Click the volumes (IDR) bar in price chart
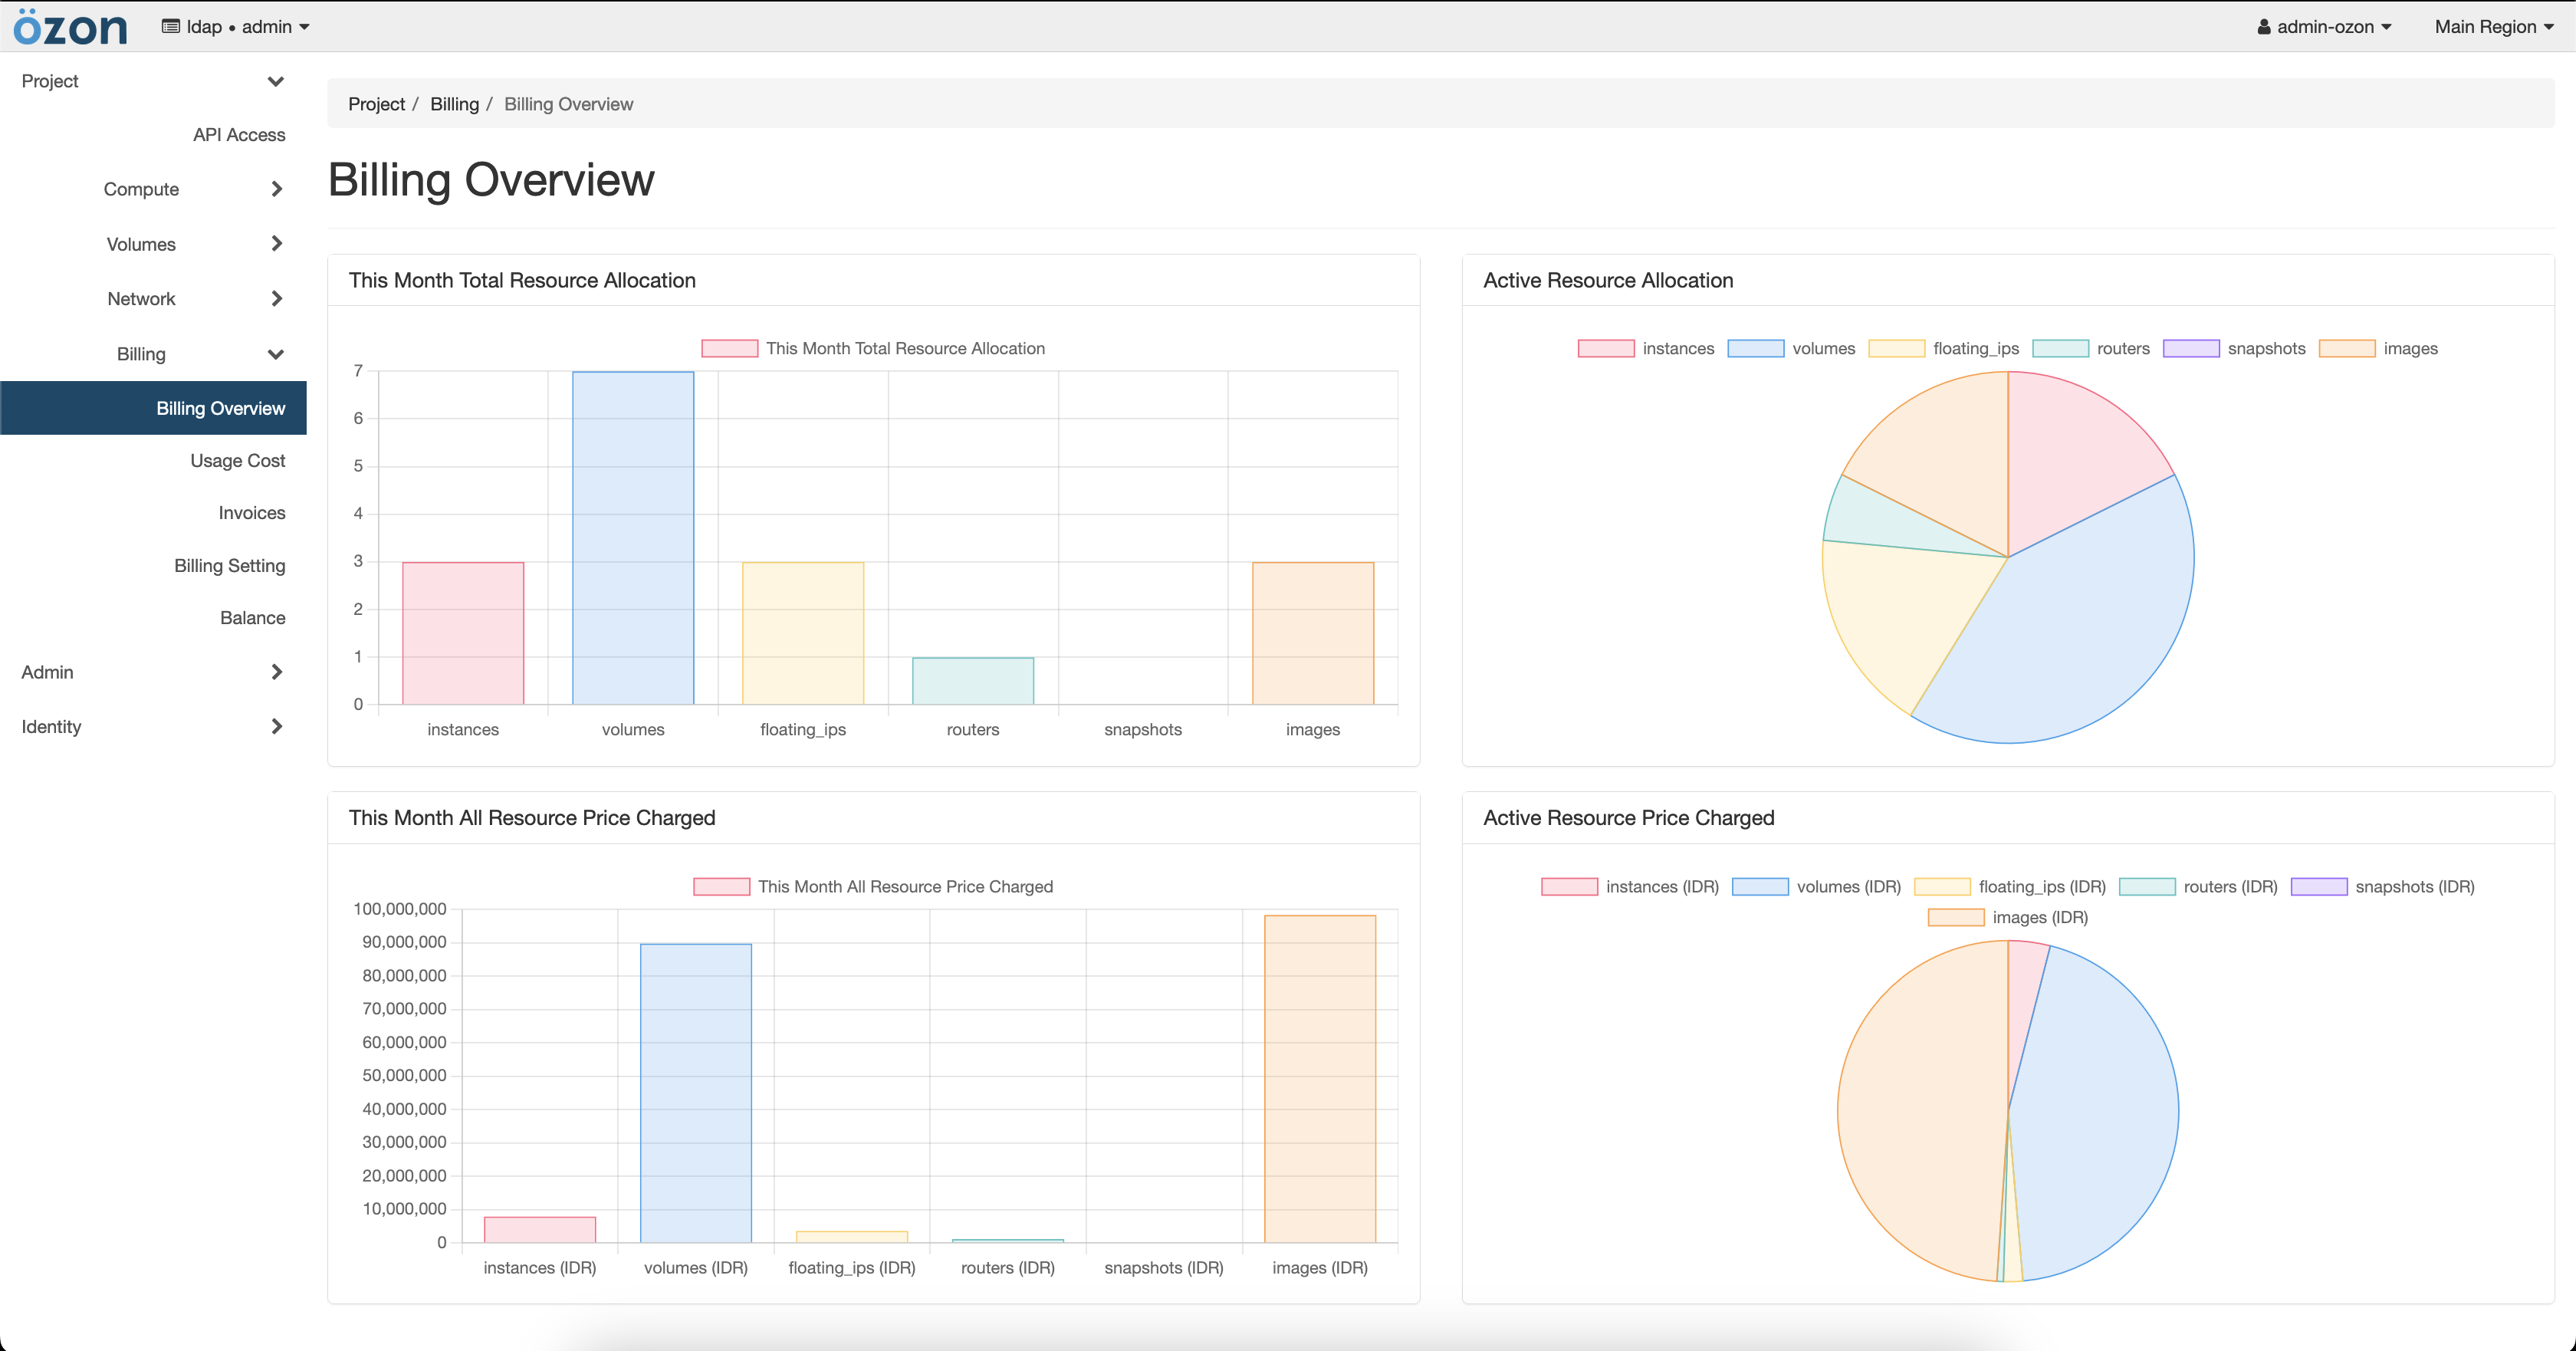The width and height of the screenshot is (2576, 1351). tap(696, 1093)
